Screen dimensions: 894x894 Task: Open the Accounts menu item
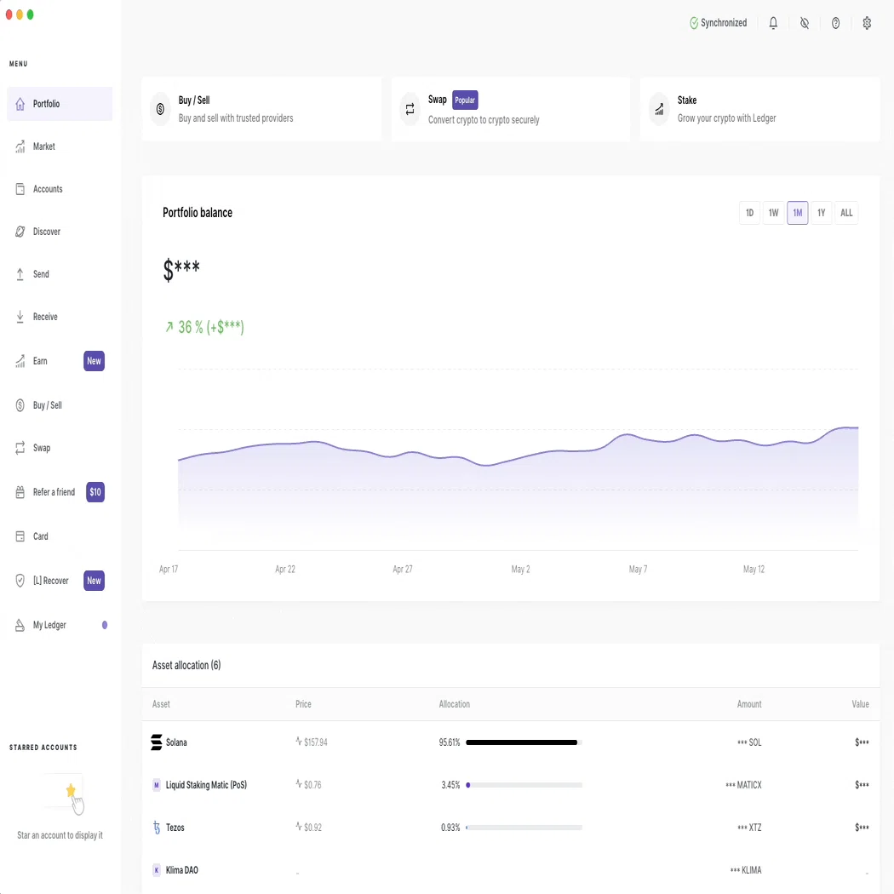click(x=60, y=189)
